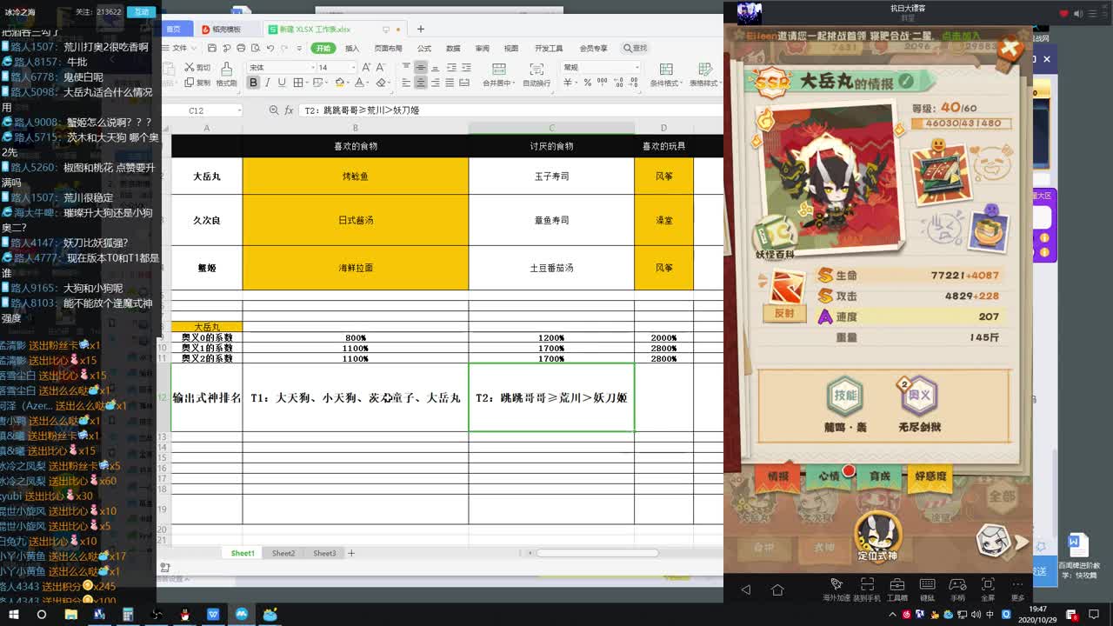Screen dimensions: 1113x626
Task: Click the Print icon in WPS toolbar
Action: click(x=241, y=48)
